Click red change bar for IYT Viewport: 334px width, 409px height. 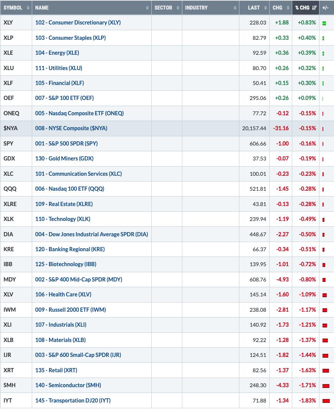(x=326, y=401)
